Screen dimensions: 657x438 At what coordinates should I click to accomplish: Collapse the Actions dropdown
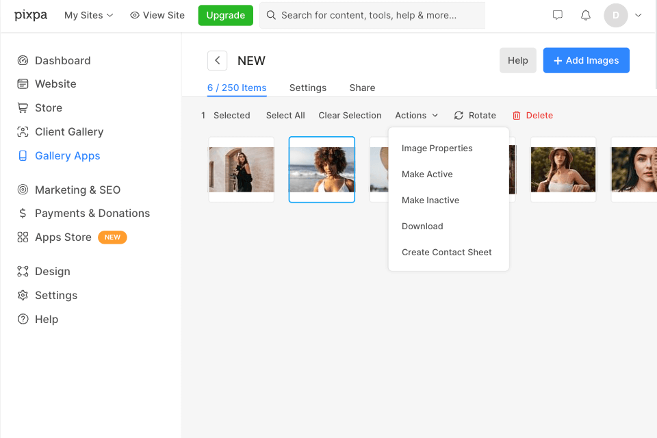[417, 115]
